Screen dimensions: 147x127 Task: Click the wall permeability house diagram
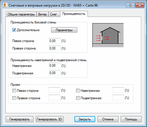(108, 35)
